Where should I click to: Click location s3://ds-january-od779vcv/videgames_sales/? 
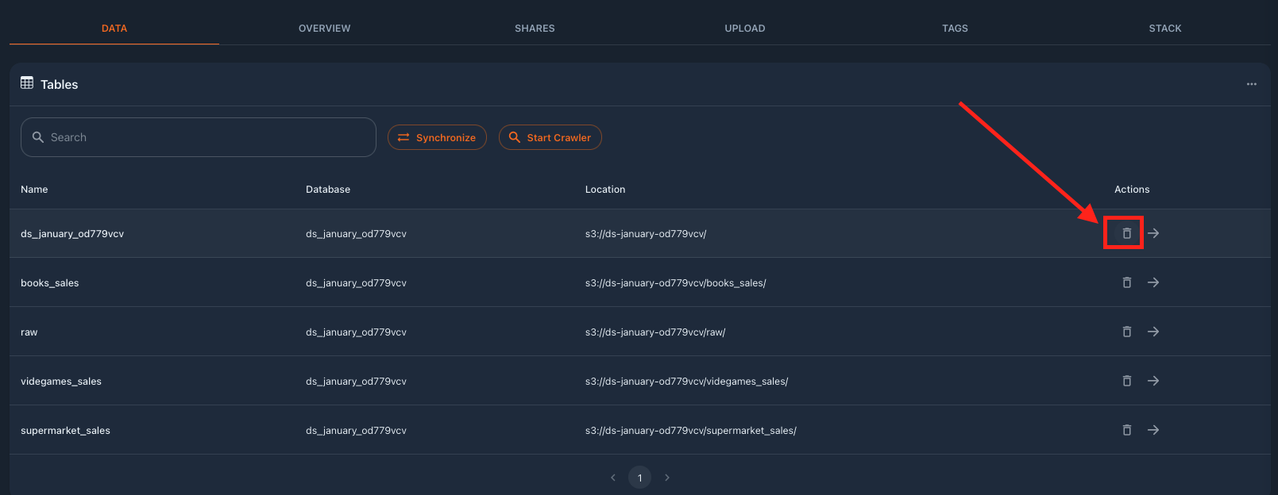point(687,382)
